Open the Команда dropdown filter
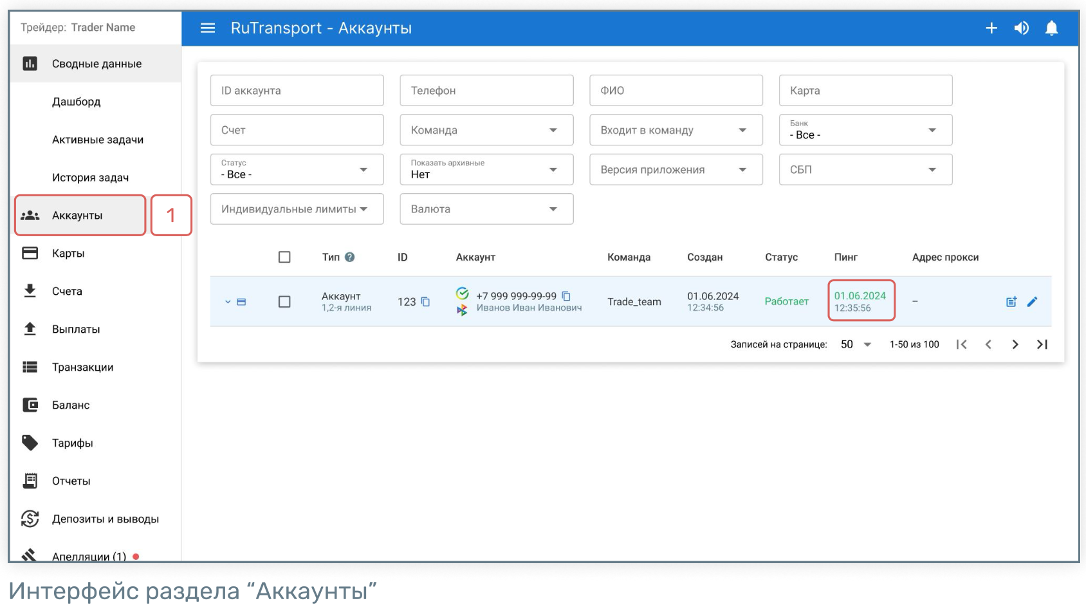 point(486,130)
